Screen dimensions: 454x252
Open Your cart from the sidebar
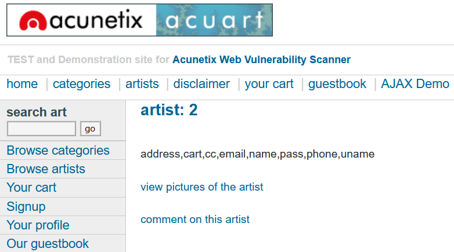pyautogui.click(x=31, y=188)
